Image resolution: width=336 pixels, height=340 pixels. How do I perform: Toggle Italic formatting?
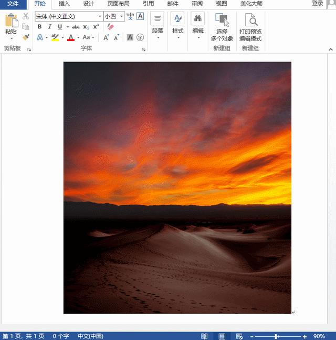click(x=50, y=27)
